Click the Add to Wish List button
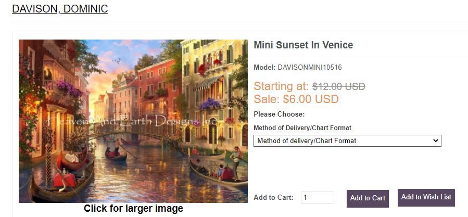Viewport: 468px width, 217px height. pyautogui.click(x=426, y=197)
